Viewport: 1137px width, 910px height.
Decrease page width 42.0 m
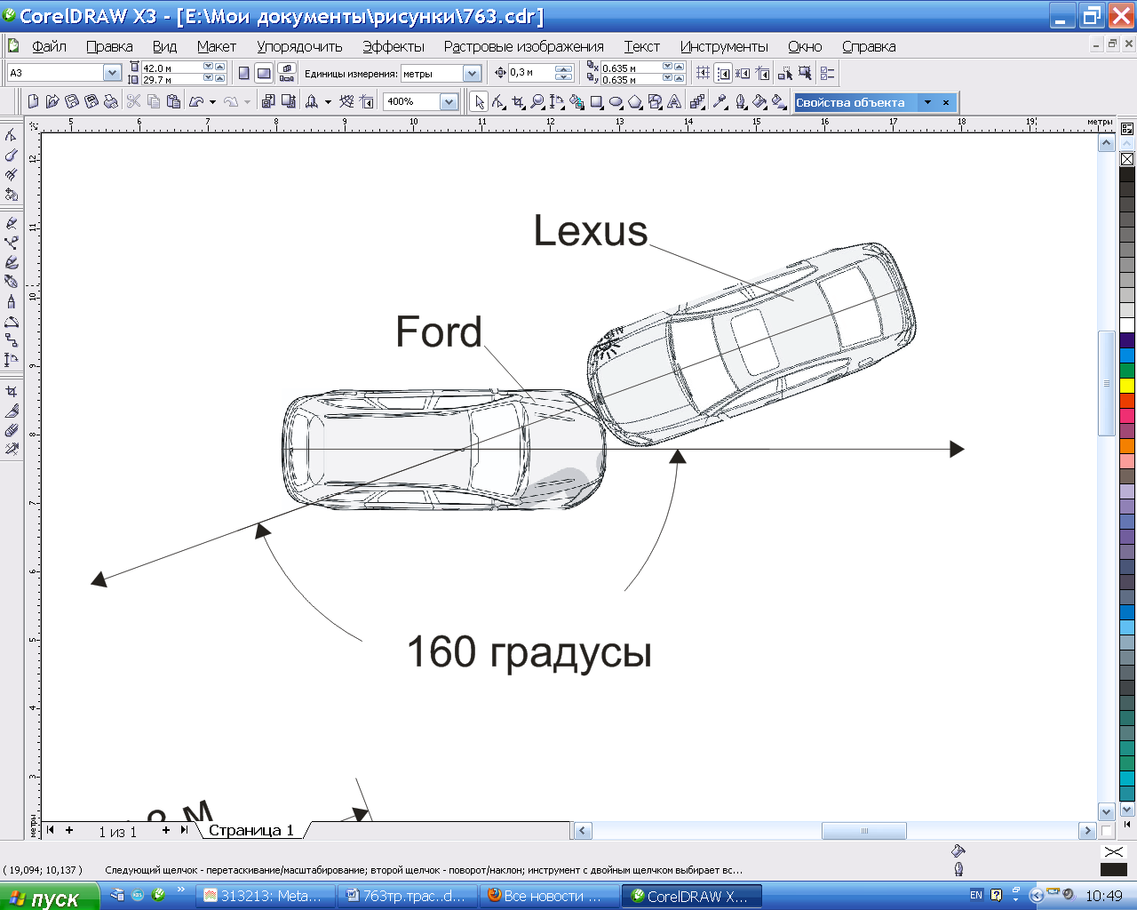[x=208, y=67]
